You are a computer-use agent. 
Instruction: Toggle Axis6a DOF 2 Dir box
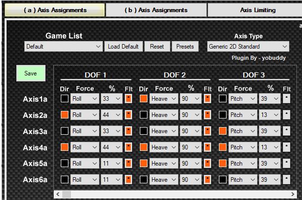143,179
